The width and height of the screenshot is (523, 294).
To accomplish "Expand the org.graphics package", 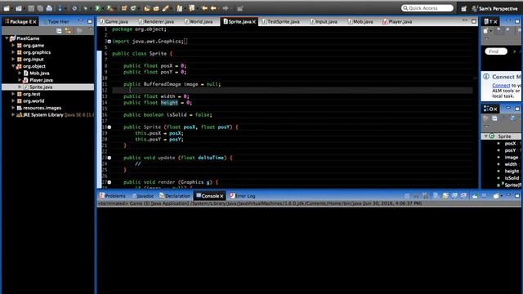I will pos(13,52).
